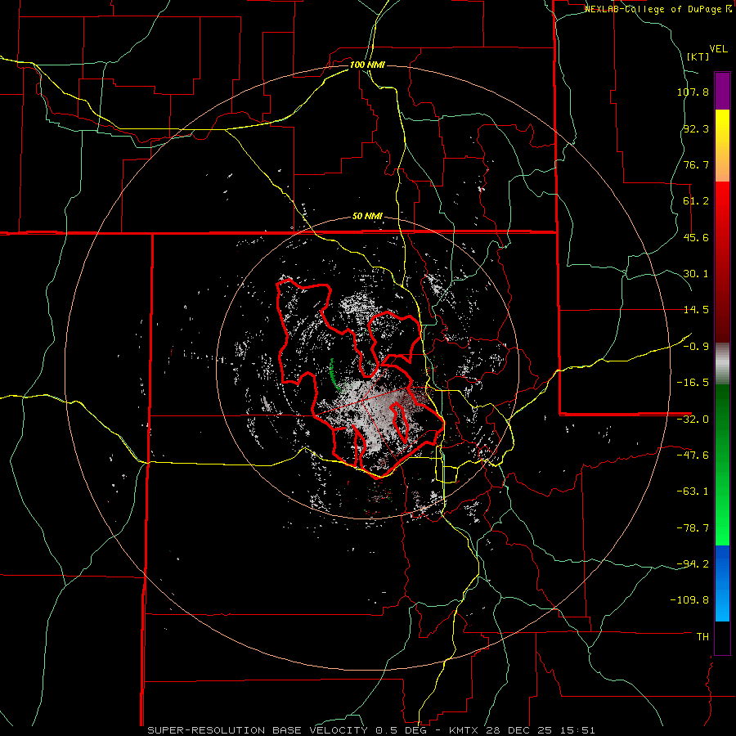
Task: Click the -78.7 legend value
Action: pos(693,528)
